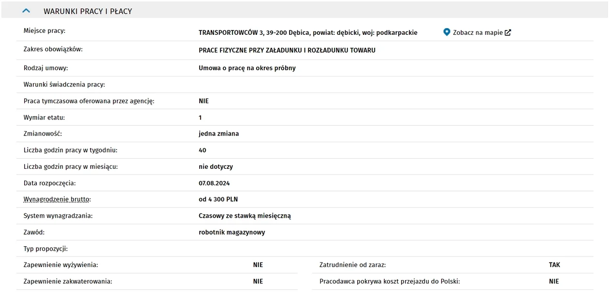The height and width of the screenshot is (297, 609).
Task: Collapse the Warunki pracy i płacy section
Action: (x=27, y=11)
